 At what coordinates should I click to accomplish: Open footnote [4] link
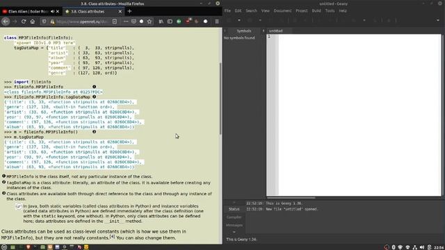[x=112, y=236]
